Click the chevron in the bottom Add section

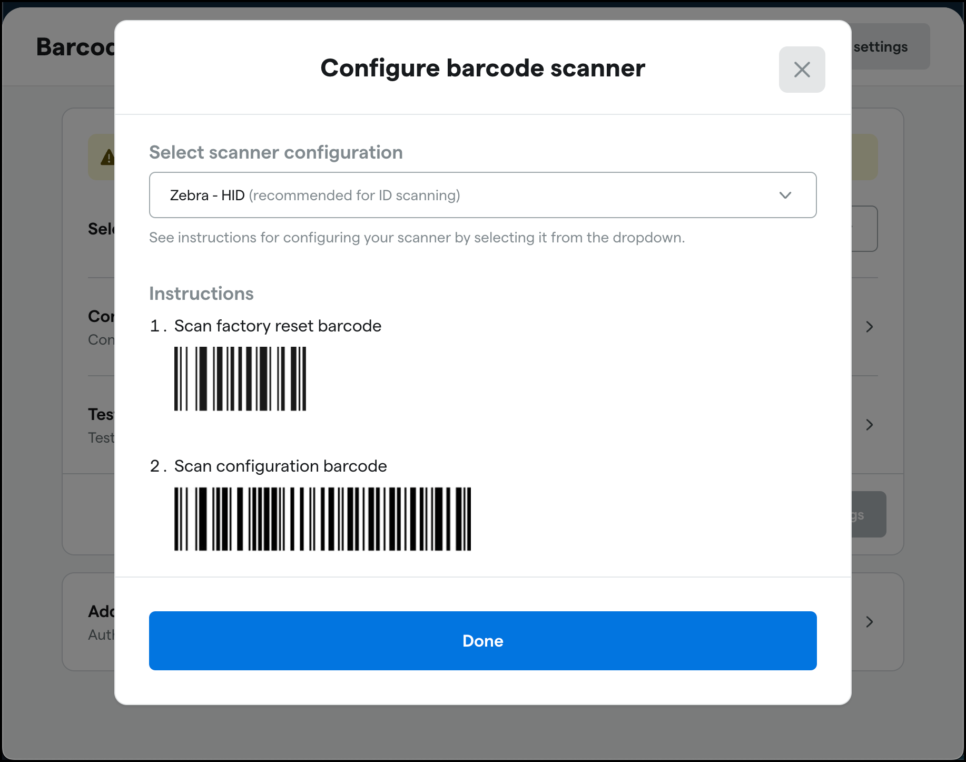(869, 622)
